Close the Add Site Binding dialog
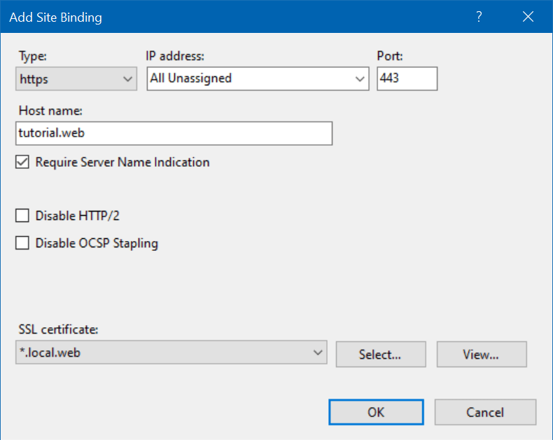The height and width of the screenshot is (440, 553). coord(528,18)
